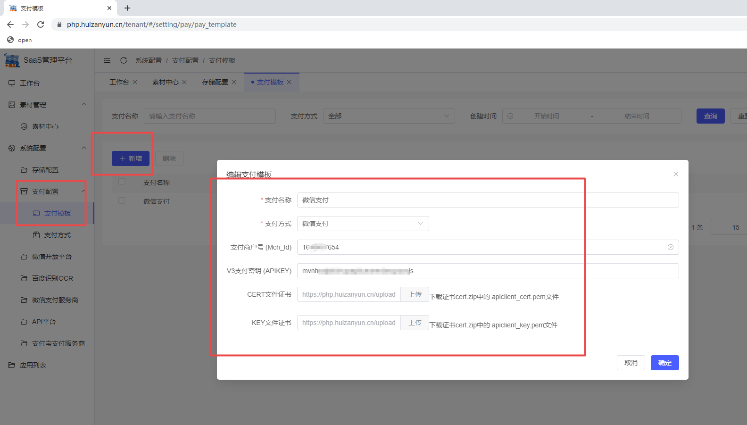747x425 pixels.
Task: Toggle the select-all checkbox in table header
Action: (x=122, y=182)
